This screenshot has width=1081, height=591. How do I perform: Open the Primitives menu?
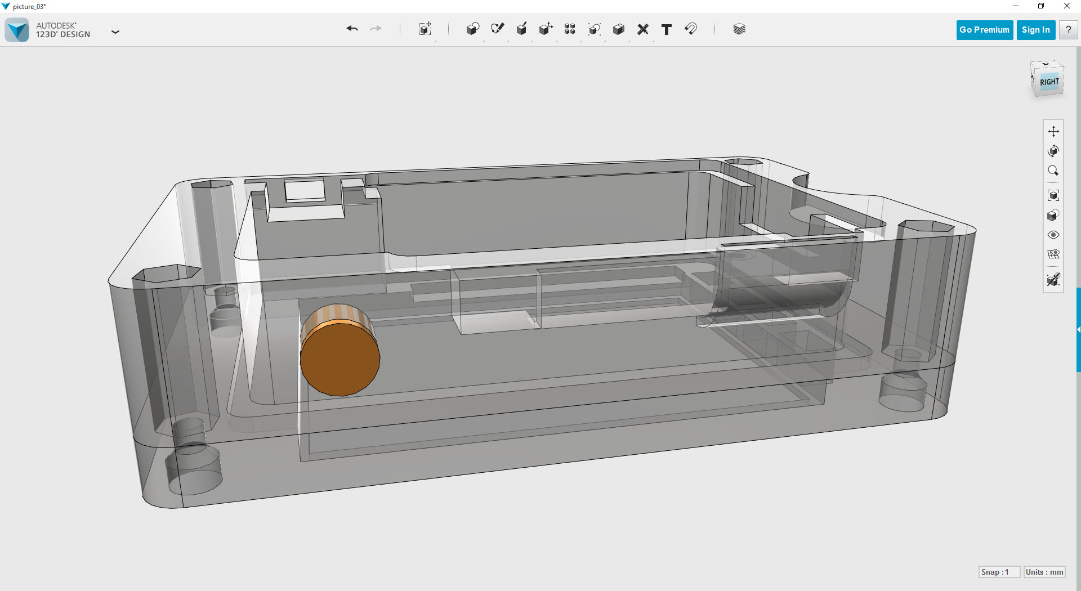click(473, 29)
